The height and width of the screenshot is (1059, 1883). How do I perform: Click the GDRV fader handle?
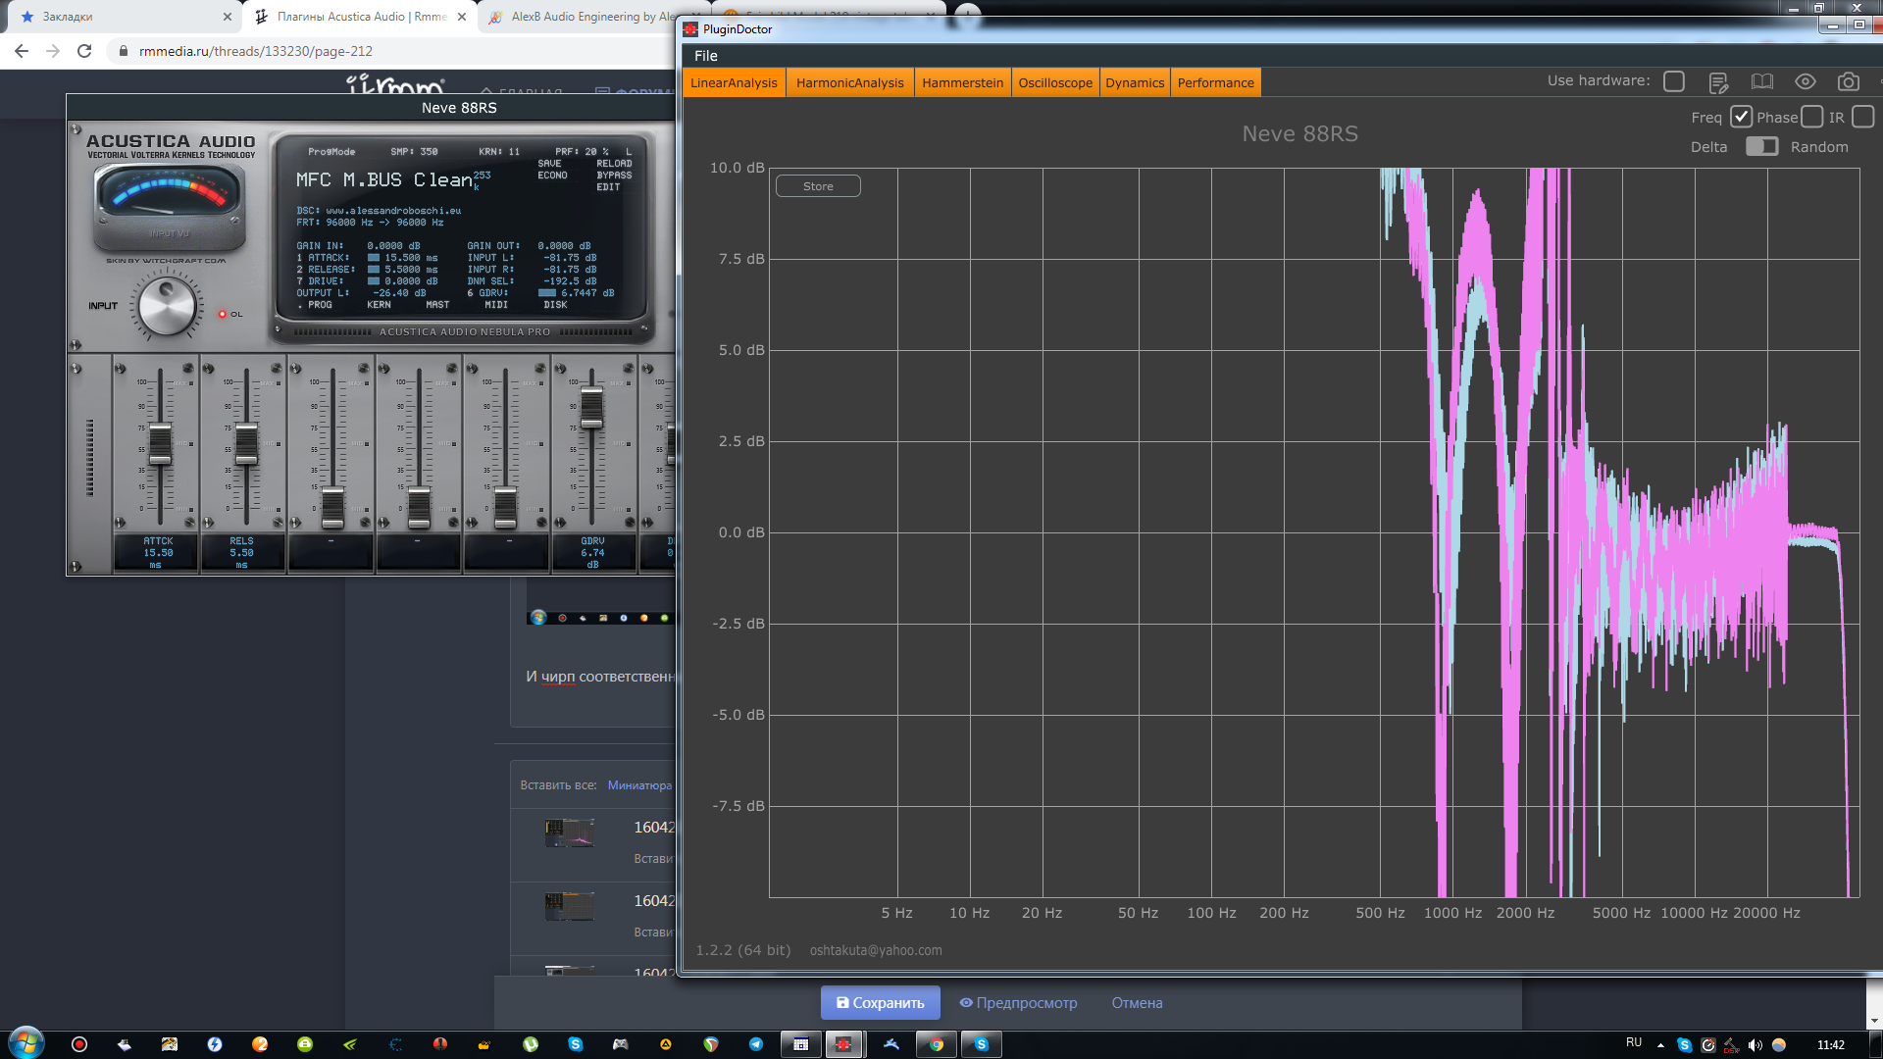591,408
